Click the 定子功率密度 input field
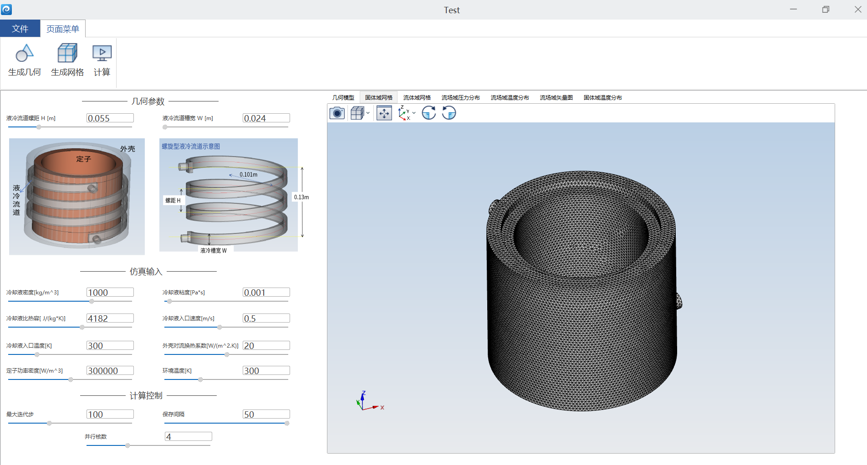This screenshot has height=465, width=867. click(110, 371)
